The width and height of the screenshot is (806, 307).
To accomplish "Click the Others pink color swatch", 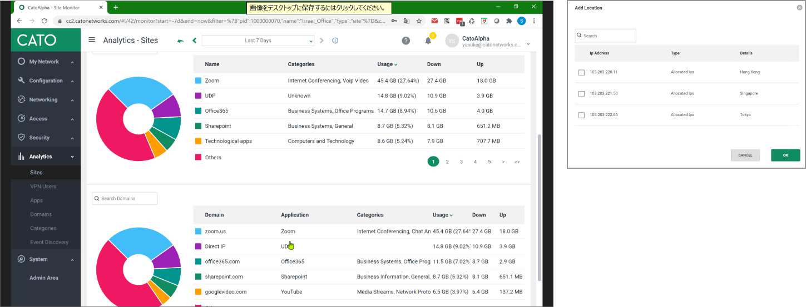I will click(198, 157).
